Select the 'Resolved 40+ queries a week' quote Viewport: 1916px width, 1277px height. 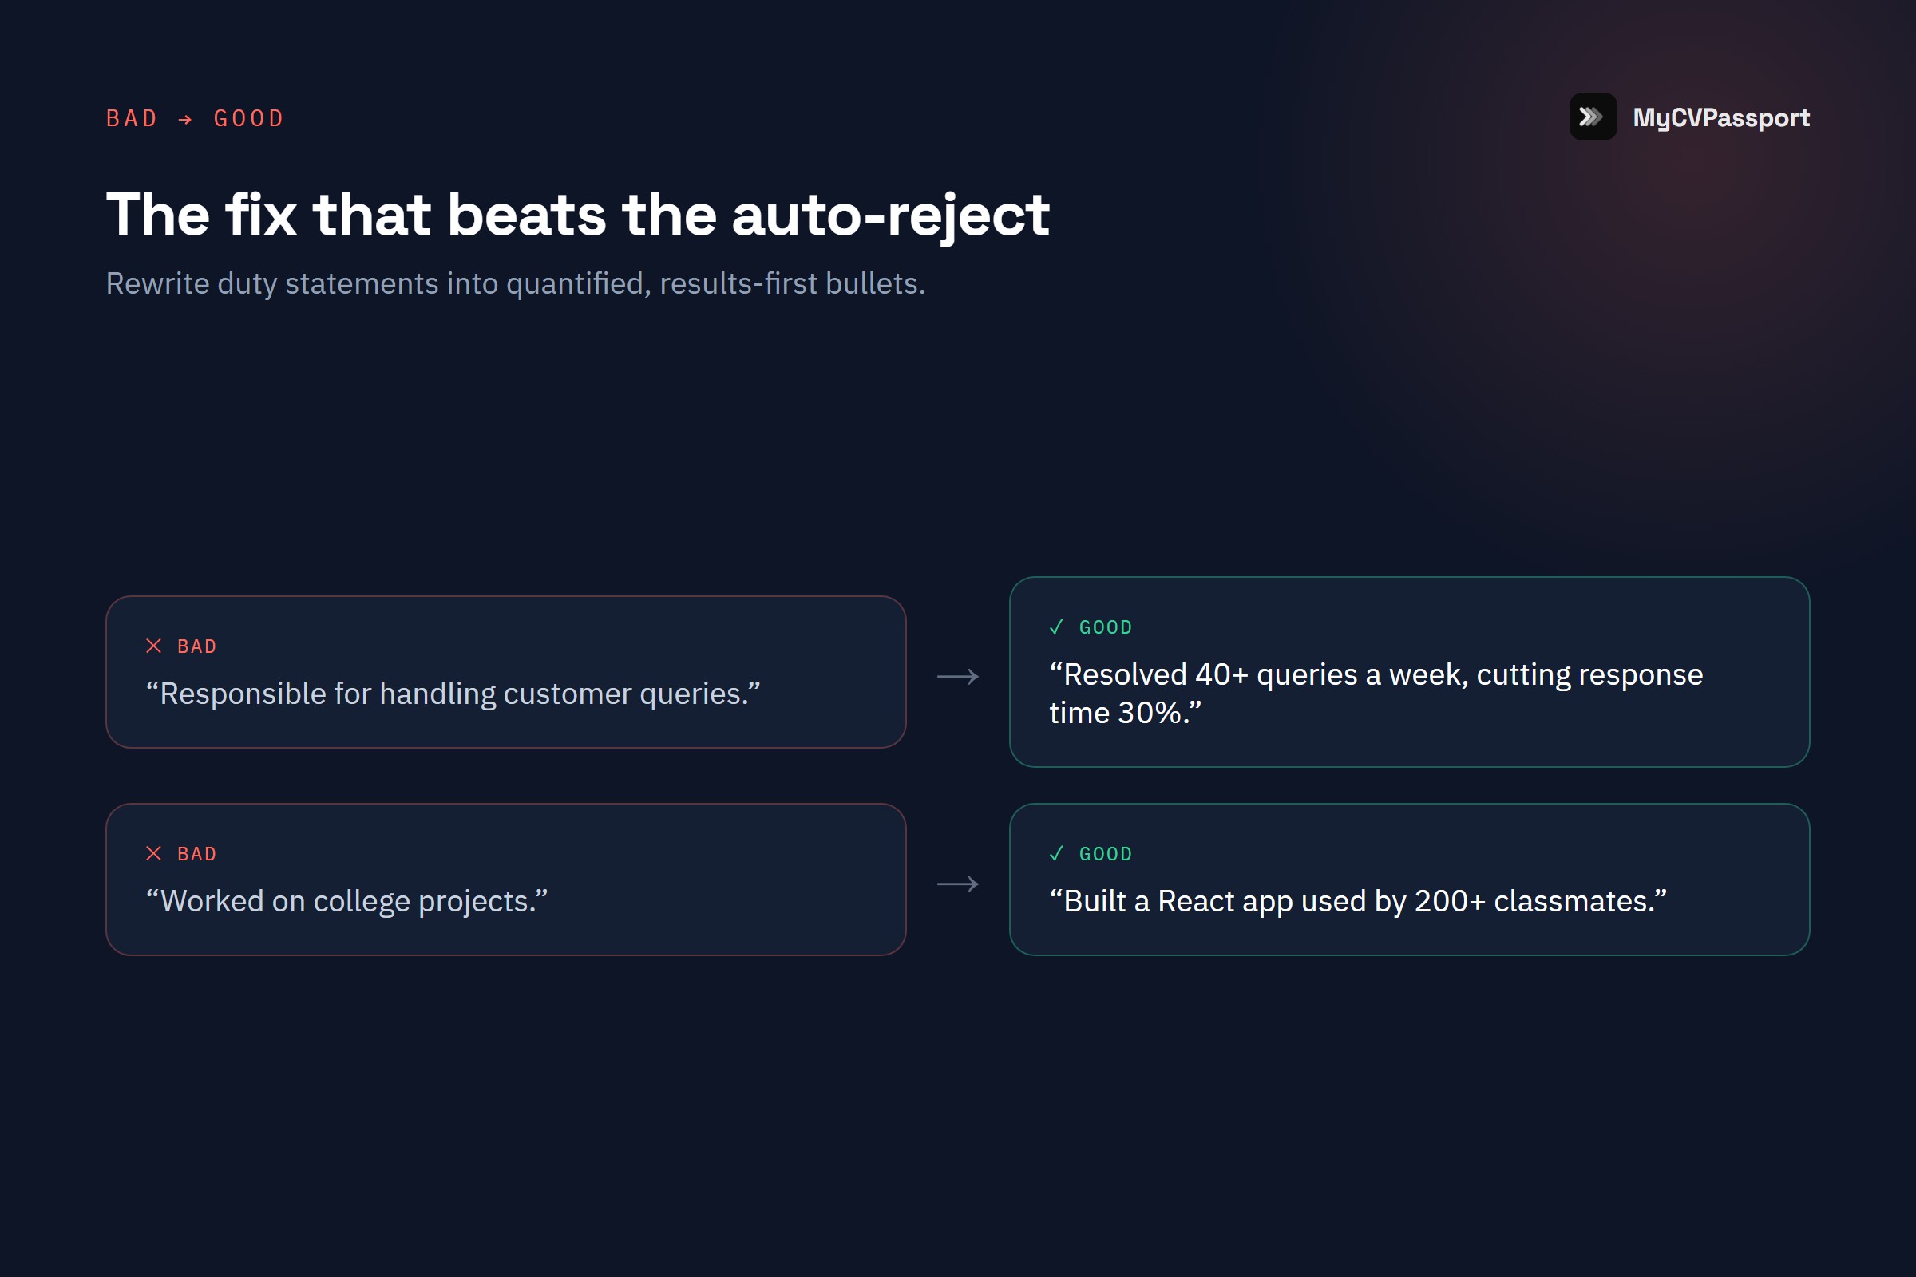1376,694
